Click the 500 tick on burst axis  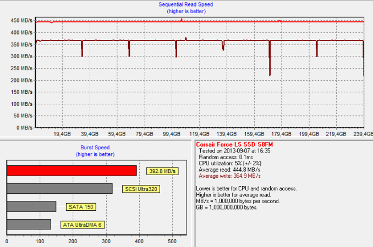172,242
